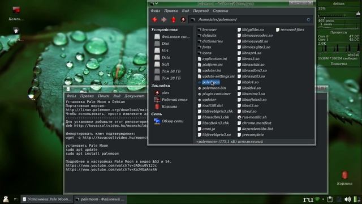Click the Корзина trash icon on desktop

344,178
